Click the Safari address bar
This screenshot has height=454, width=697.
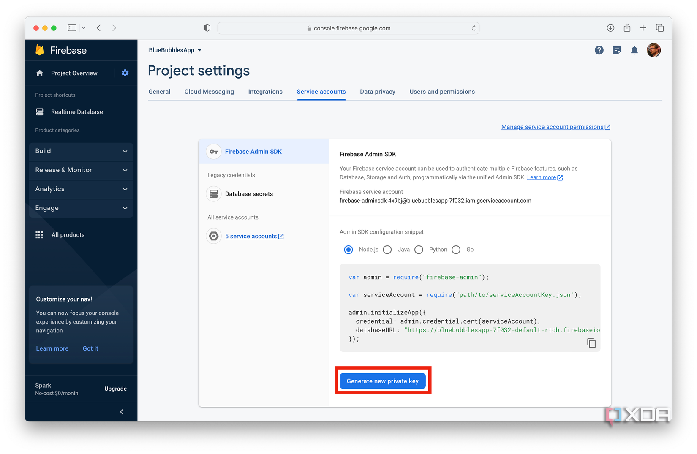348,28
